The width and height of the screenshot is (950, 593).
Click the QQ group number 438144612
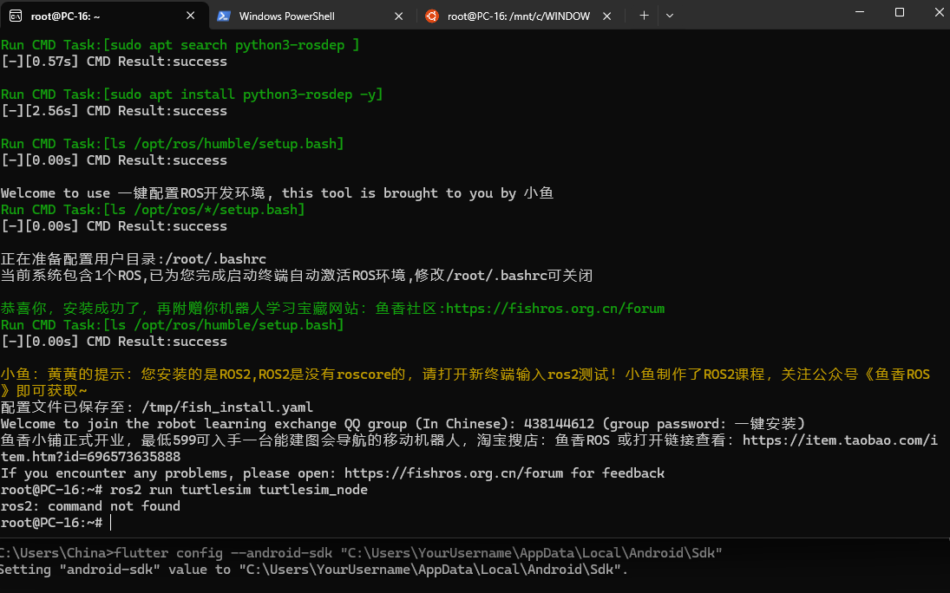560,424
